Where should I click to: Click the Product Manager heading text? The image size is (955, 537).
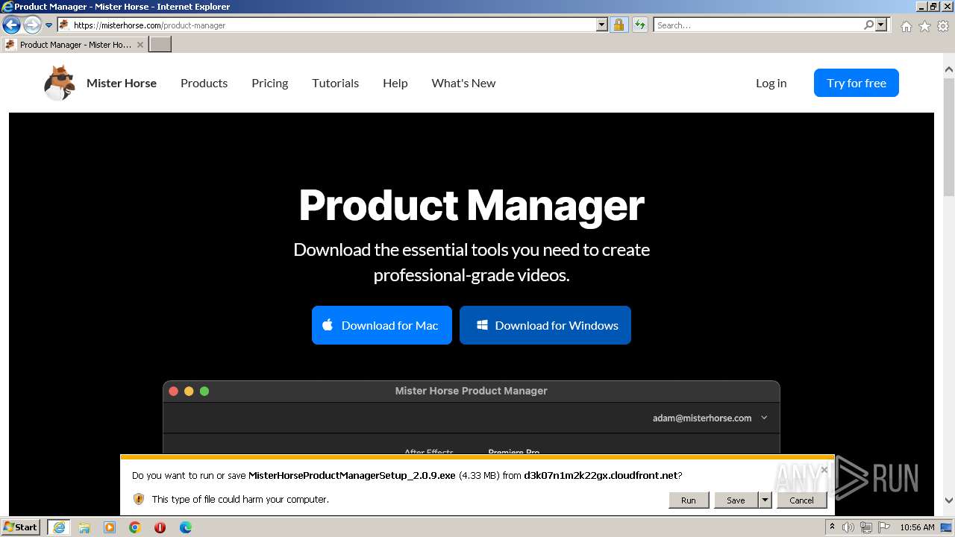pos(472,205)
